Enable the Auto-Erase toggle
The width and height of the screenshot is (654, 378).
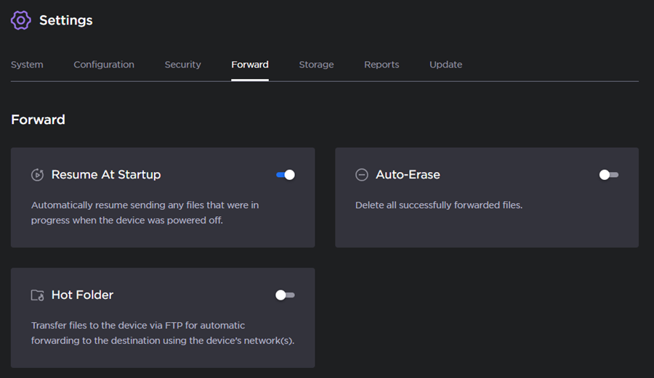(609, 175)
